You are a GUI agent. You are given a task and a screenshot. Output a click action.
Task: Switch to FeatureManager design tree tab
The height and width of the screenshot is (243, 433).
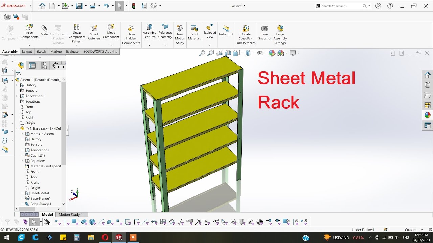(21, 65)
